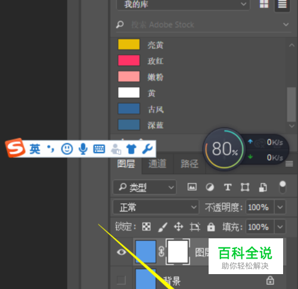The image size is (298, 289).
Task: Filter layers by shape type
Action: point(245,187)
